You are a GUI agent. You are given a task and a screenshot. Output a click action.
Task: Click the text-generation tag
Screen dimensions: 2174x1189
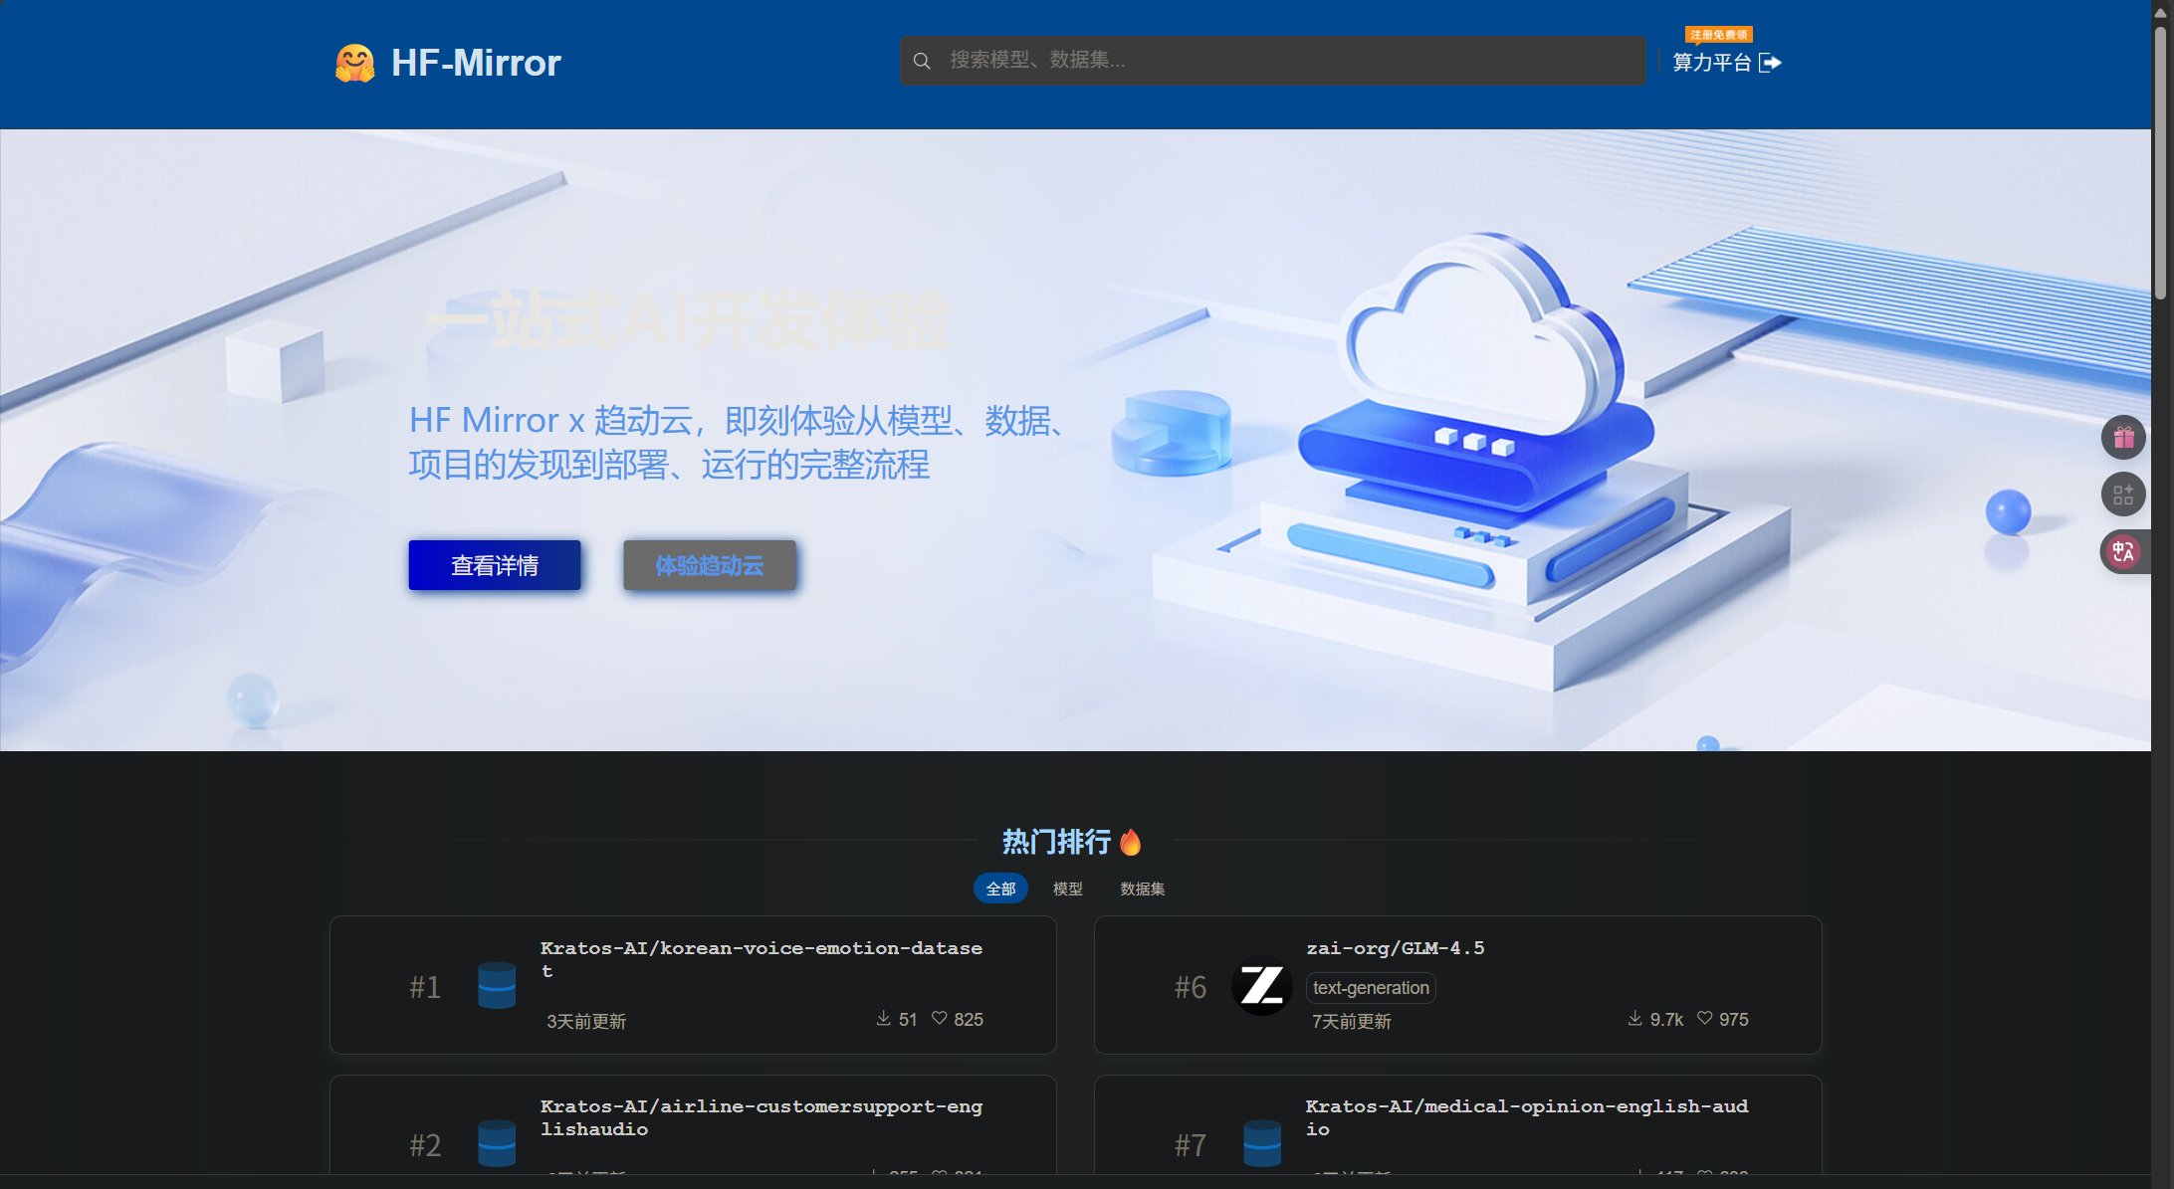pyautogui.click(x=1371, y=988)
